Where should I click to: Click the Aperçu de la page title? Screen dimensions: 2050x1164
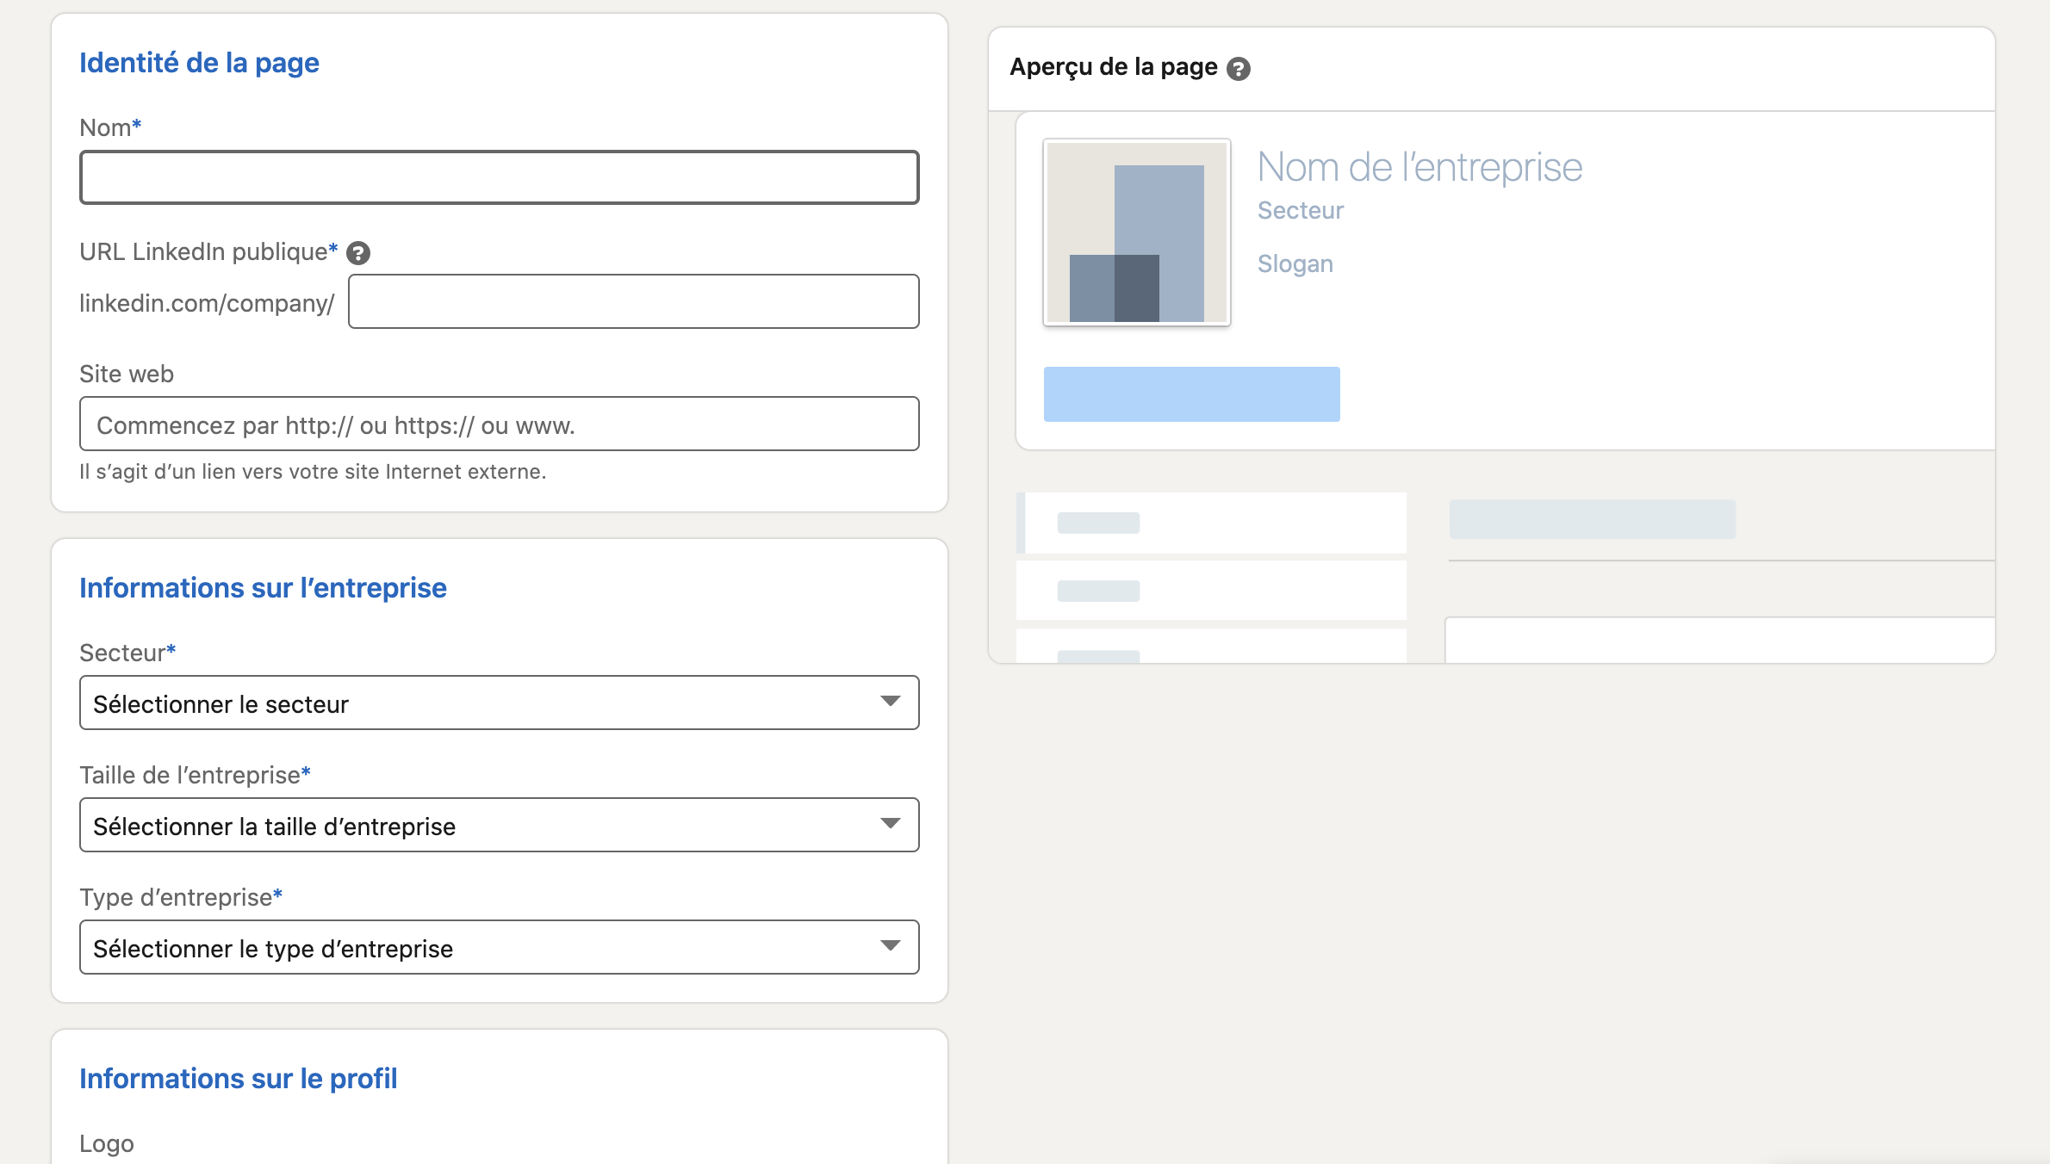pyautogui.click(x=1114, y=67)
